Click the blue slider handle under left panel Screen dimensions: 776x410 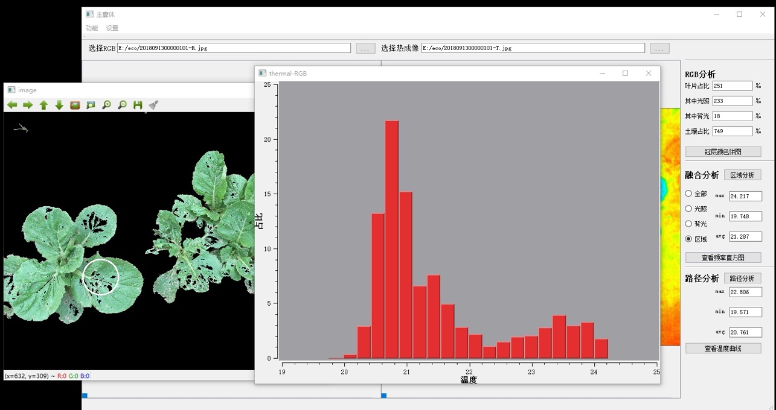(85, 396)
